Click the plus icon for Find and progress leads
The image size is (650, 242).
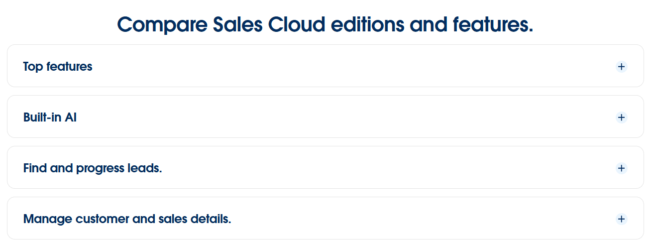click(x=621, y=168)
